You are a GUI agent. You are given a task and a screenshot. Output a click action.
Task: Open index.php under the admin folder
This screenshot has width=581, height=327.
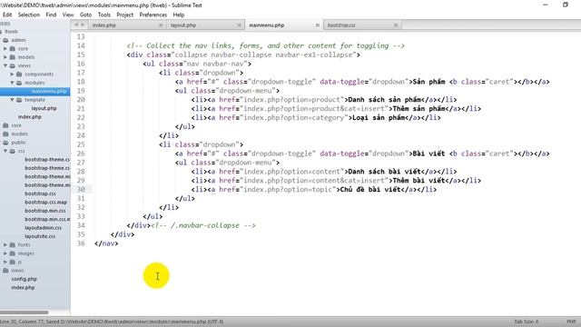tap(30, 117)
